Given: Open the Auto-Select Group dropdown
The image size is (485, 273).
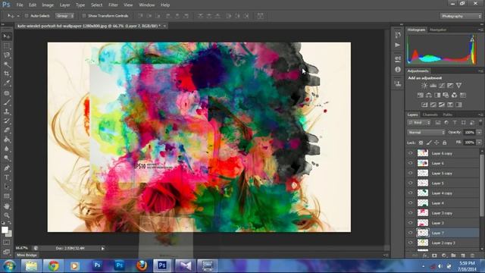Looking at the screenshot, I should [x=65, y=16].
